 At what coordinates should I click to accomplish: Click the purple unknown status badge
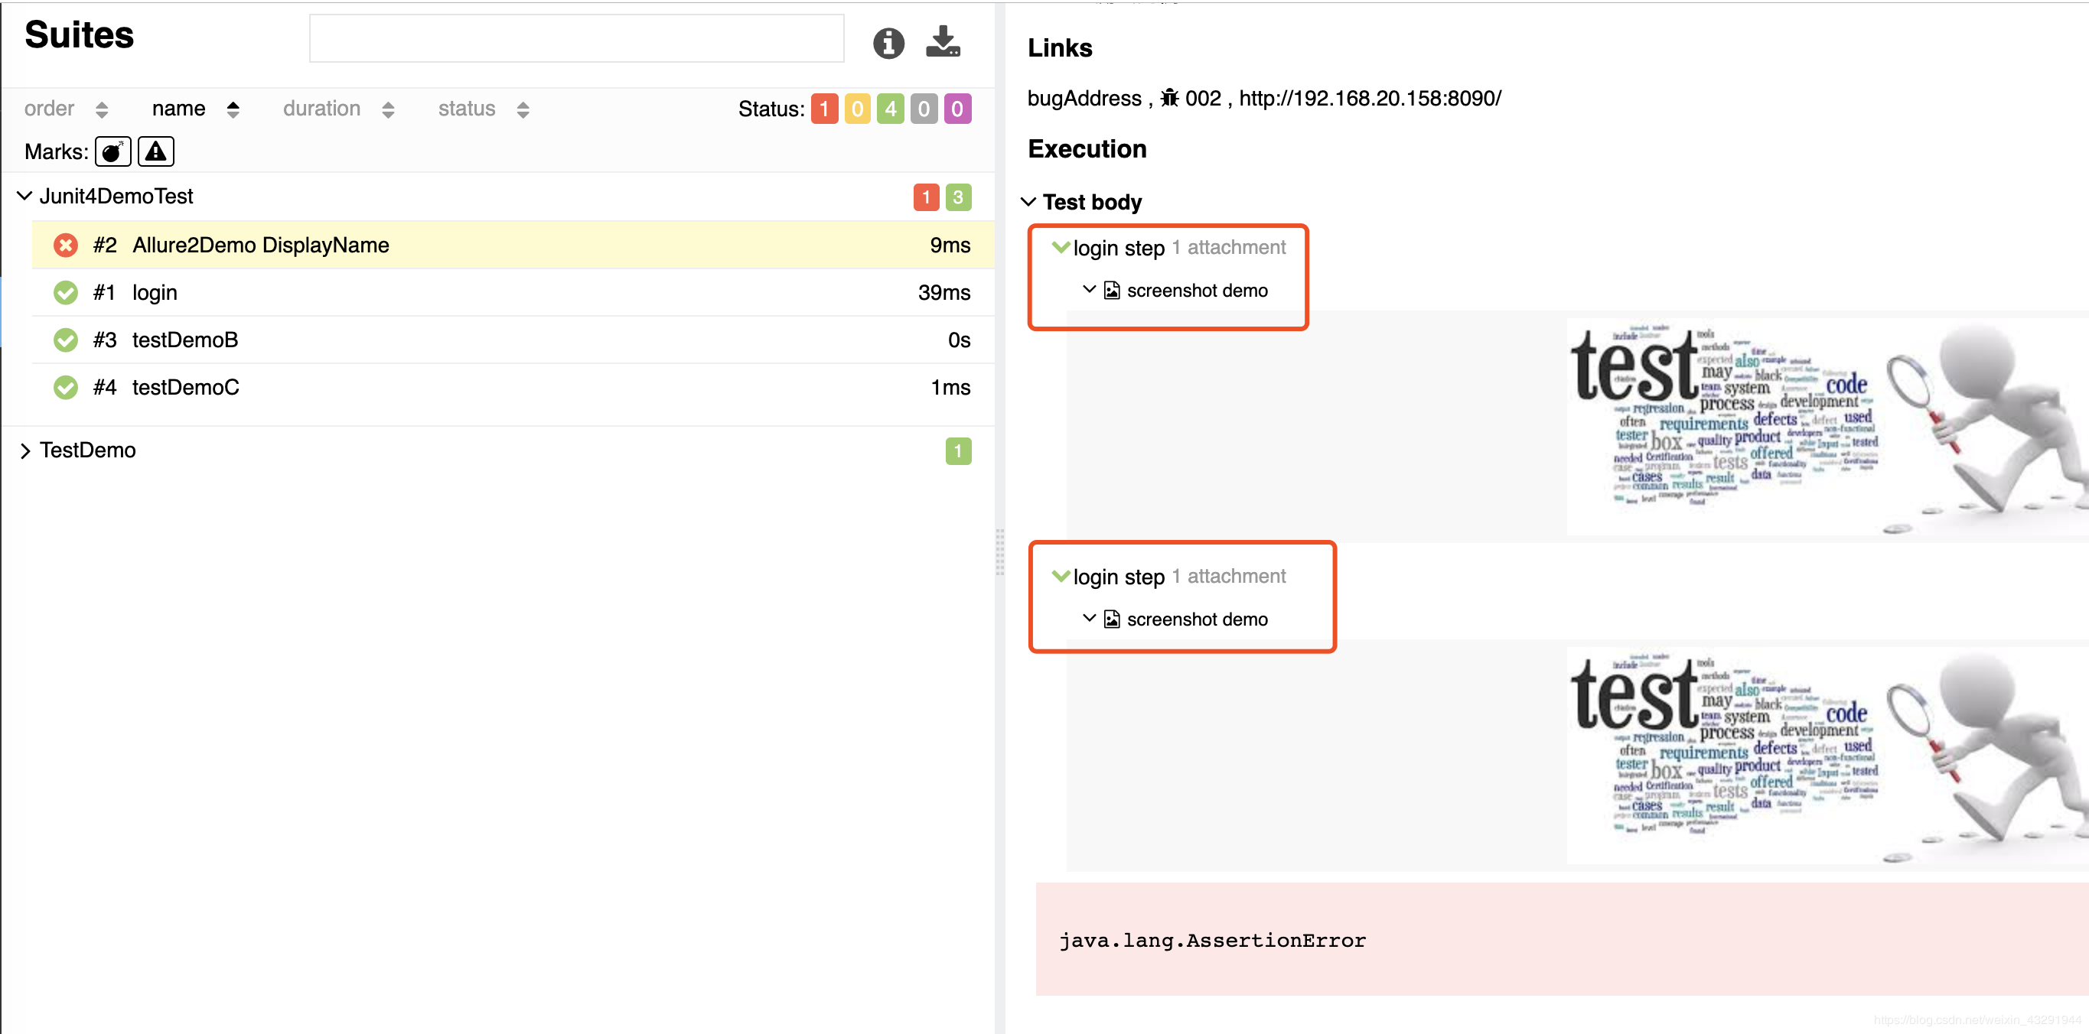pyautogui.click(x=957, y=109)
